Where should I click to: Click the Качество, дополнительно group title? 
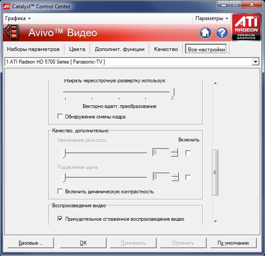pos(80,131)
